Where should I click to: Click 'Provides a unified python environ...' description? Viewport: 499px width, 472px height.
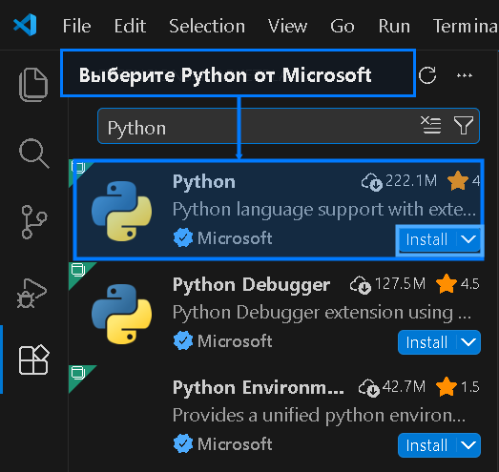[x=319, y=416]
